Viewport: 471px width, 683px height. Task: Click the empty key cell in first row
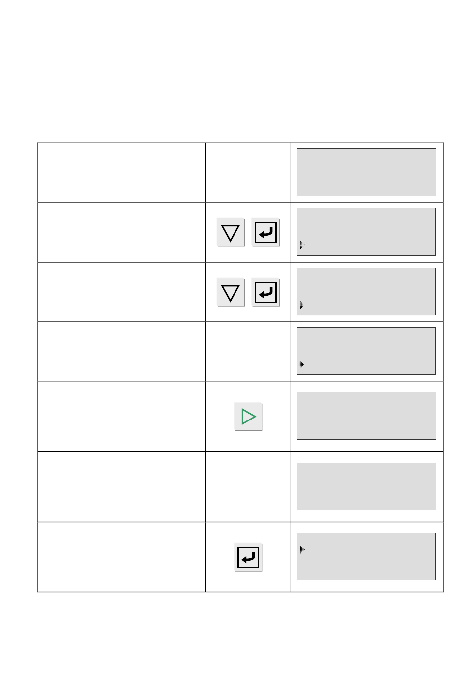tap(248, 172)
